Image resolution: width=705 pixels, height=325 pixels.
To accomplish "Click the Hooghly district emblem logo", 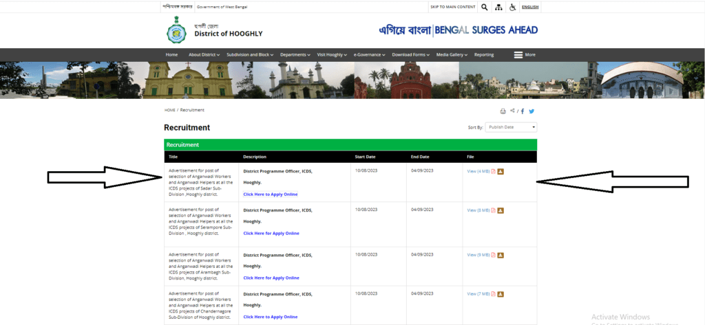I will point(176,30).
